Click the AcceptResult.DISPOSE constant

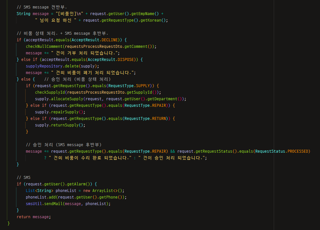[x=111, y=60]
